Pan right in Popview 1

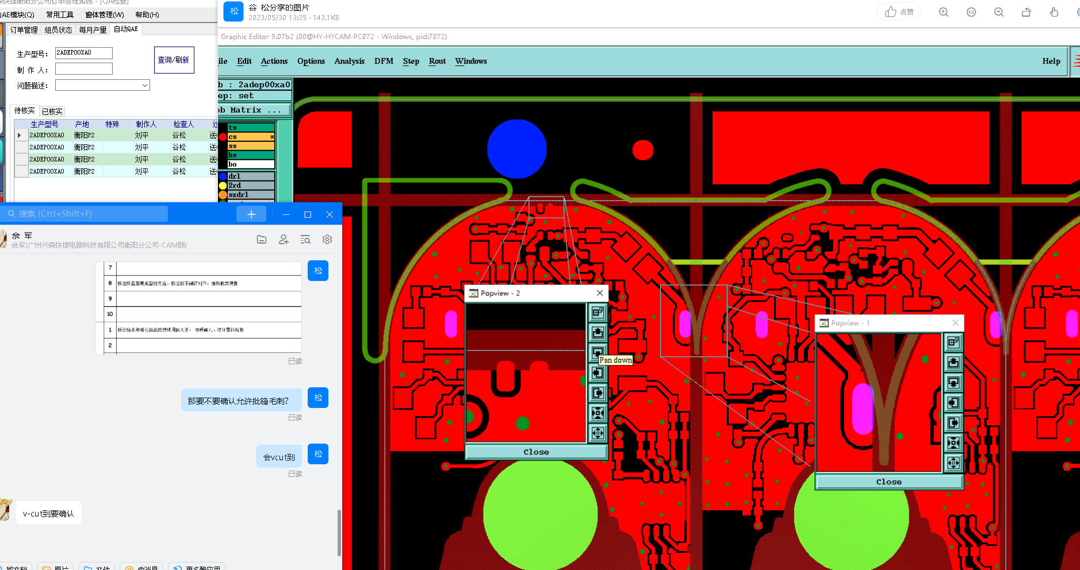click(x=953, y=423)
